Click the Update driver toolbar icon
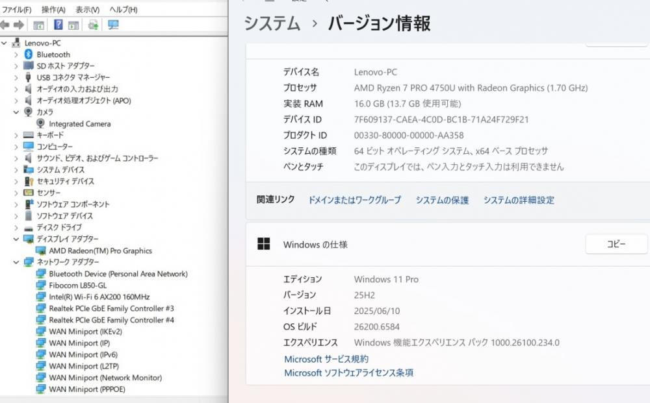This screenshot has height=403, width=650. click(93, 25)
